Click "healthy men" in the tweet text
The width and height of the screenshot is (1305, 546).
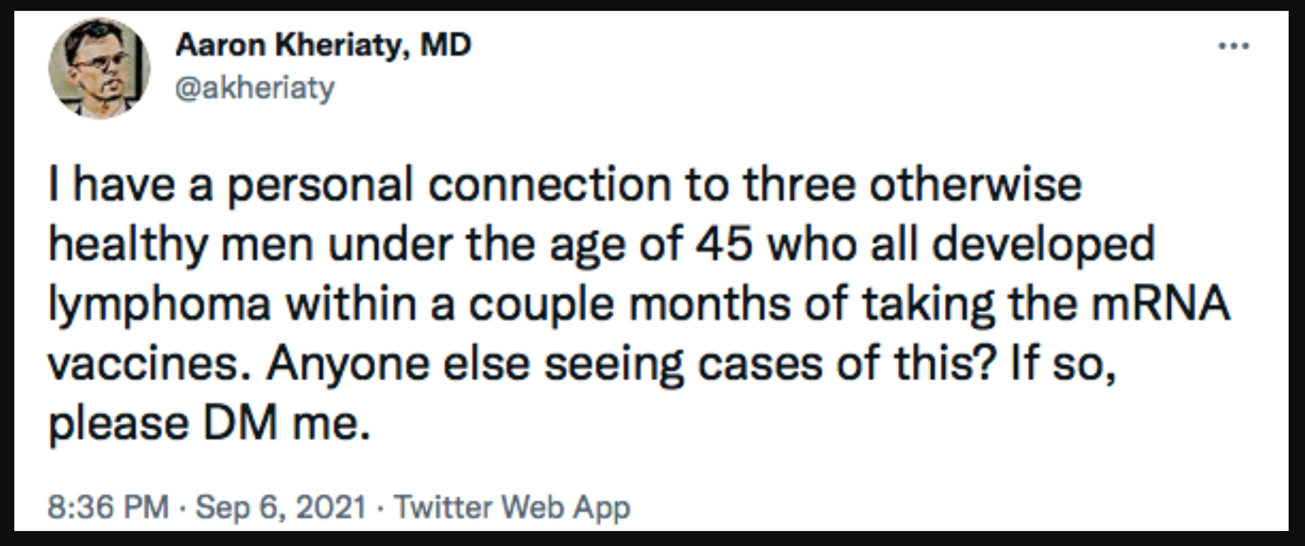point(181,244)
